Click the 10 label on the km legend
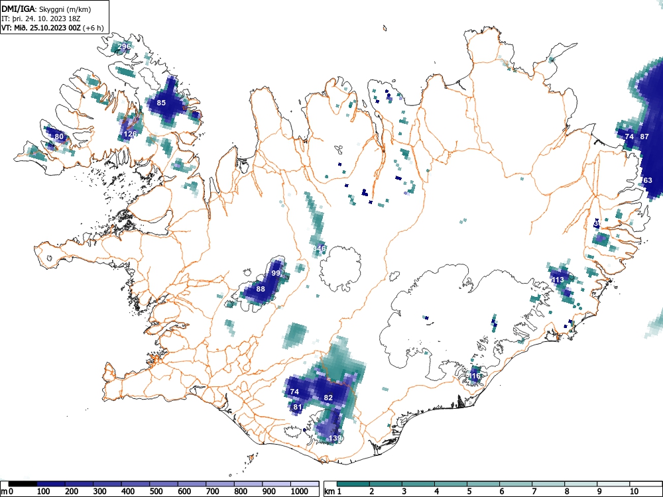663x497 pixels. pyautogui.click(x=633, y=492)
